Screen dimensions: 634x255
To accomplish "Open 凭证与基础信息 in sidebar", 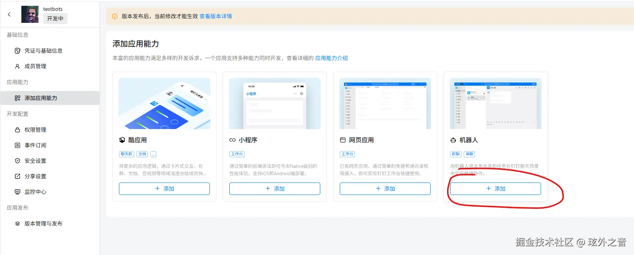I will click(x=50, y=51).
